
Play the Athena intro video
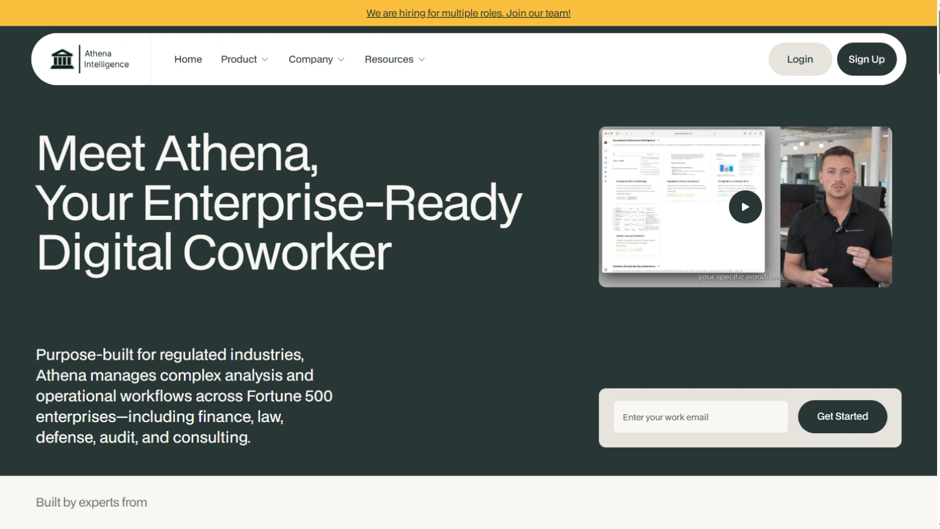click(x=745, y=207)
